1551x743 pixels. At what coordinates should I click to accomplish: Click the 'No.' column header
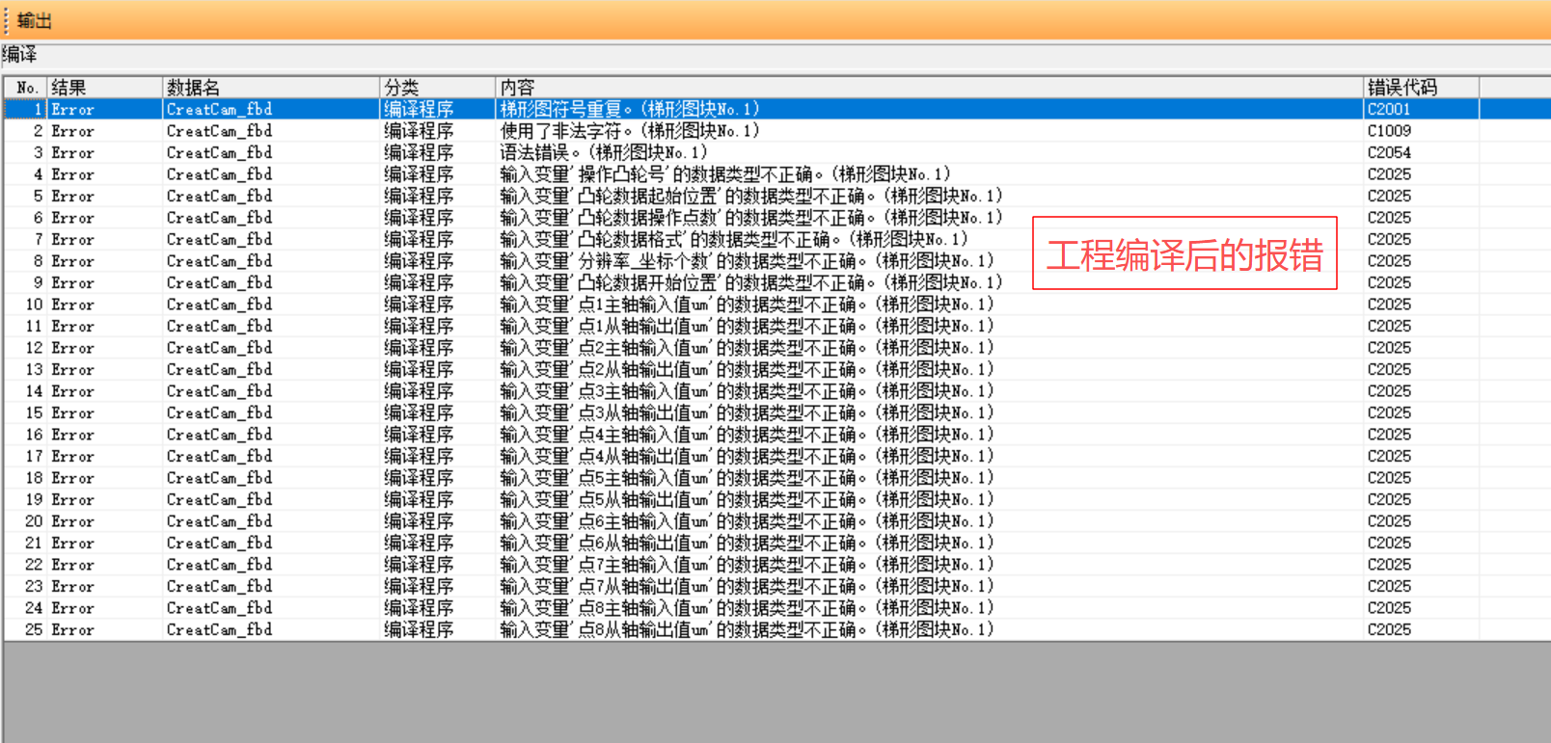tap(26, 88)
